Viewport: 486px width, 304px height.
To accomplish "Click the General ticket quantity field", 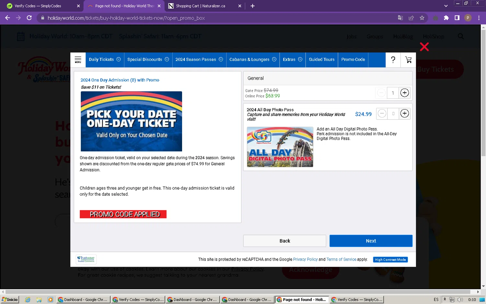I will click(393, 93).
